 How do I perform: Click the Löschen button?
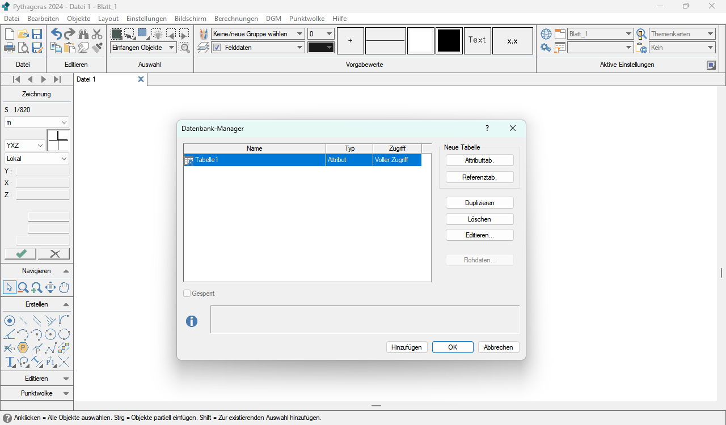pos(480,219)
